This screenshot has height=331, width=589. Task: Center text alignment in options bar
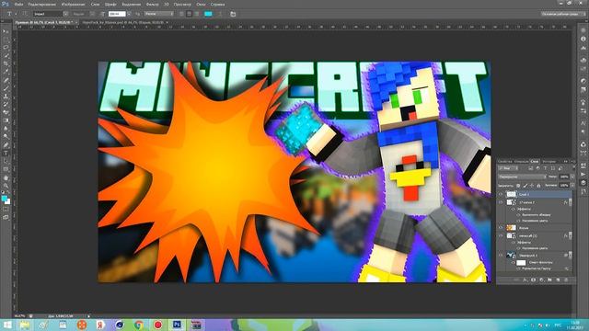[189, 14]
